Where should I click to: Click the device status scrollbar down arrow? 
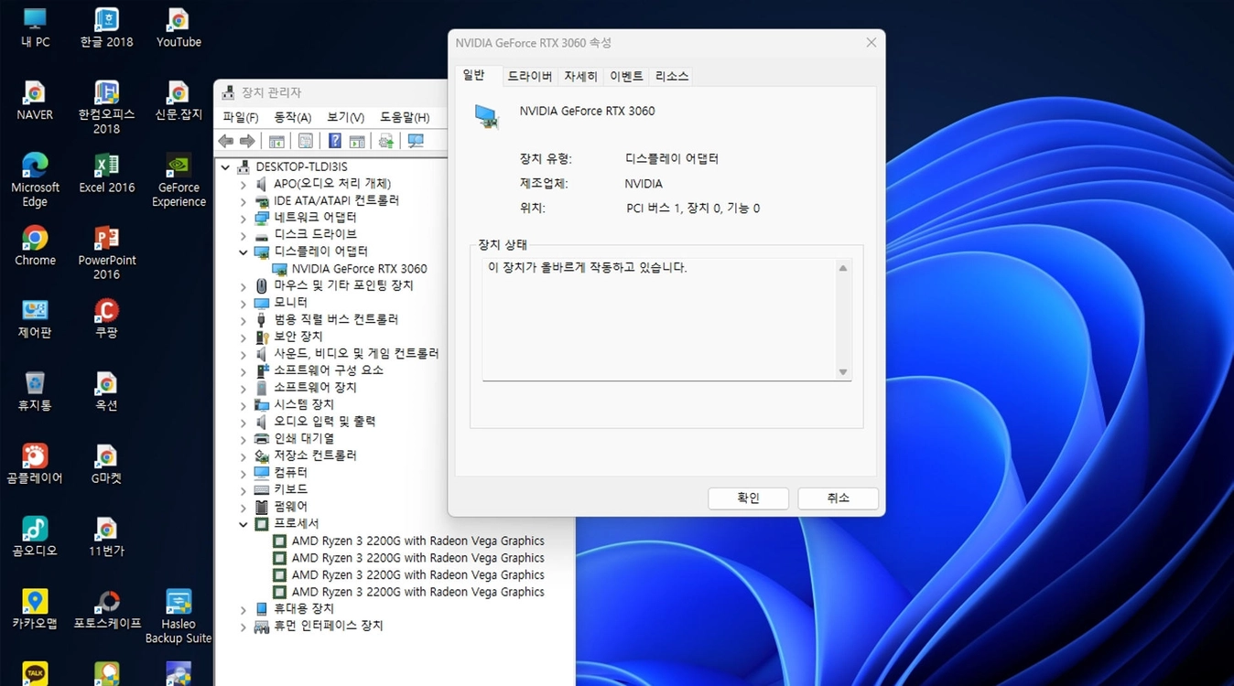click(843, 371)
